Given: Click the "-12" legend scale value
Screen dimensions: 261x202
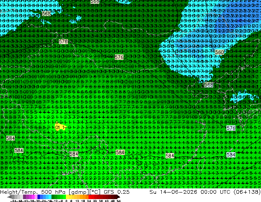Looking at the screenshot, I should click(x=55, y=201).
